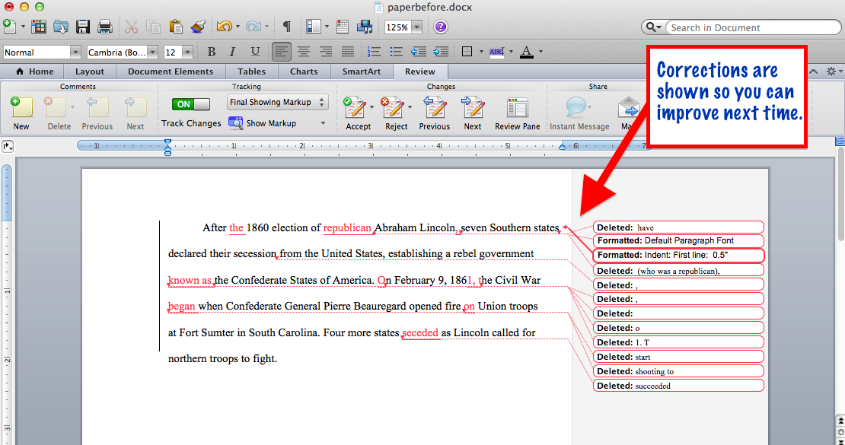Open the Tables tab
The width and height of the screenshot is (845, 445).
251,71
